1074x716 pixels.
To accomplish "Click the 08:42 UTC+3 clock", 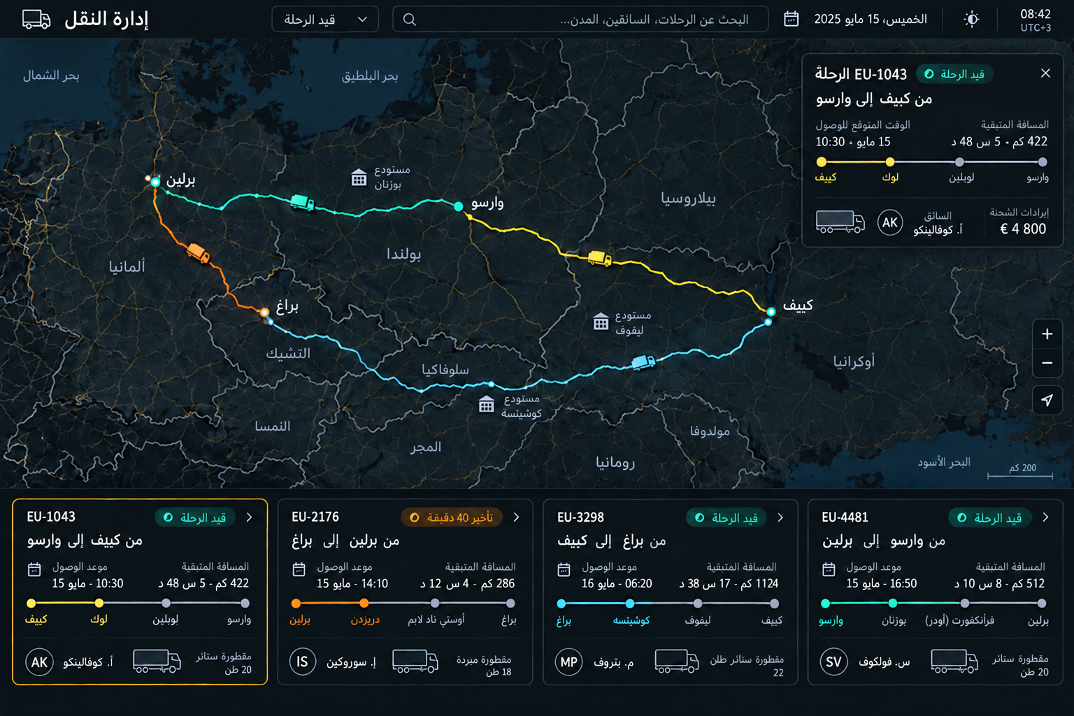I will [1036, 20].
